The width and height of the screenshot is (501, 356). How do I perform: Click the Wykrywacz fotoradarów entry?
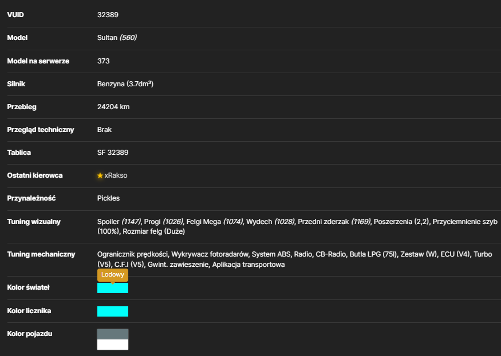(x=210, y=254)
